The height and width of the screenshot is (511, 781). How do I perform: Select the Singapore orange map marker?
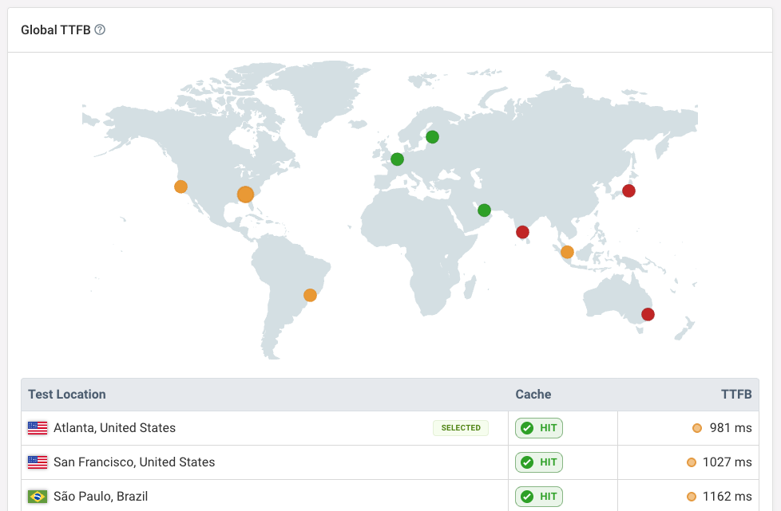(x=567, y=252)
